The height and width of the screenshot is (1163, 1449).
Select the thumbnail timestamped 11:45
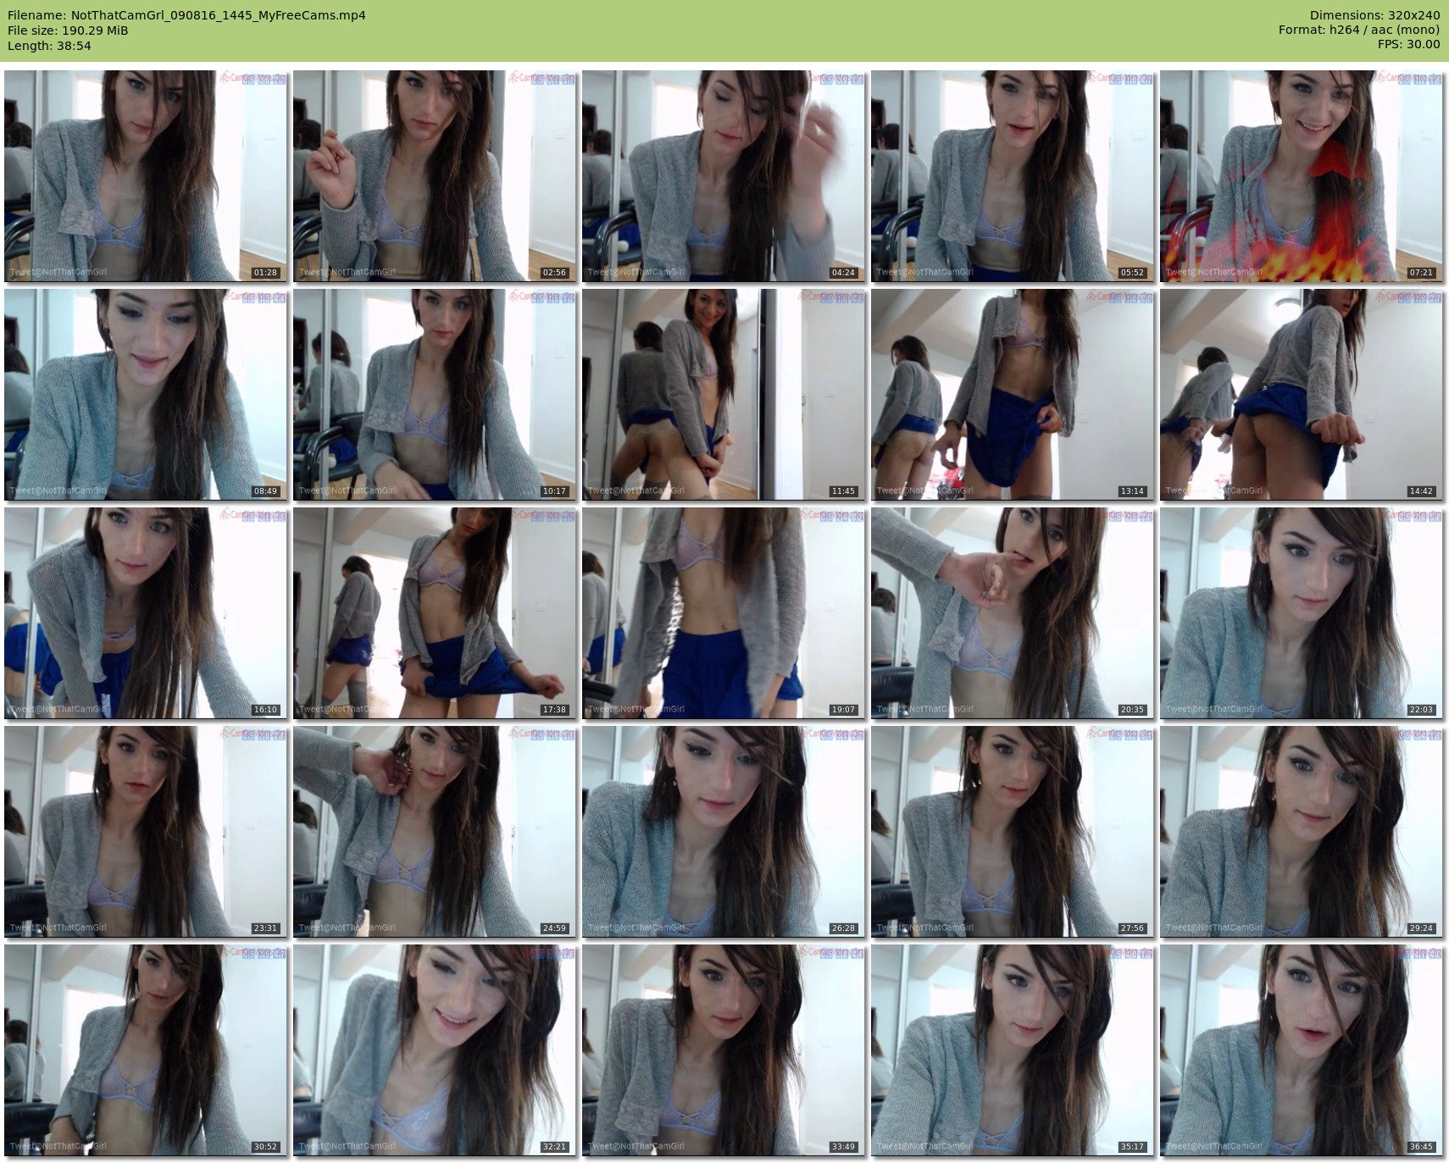[x=724, y=395]
